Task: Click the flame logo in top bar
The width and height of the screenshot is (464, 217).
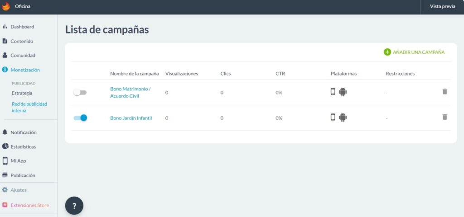Action: pyautogui.click(x=6, y=6)
